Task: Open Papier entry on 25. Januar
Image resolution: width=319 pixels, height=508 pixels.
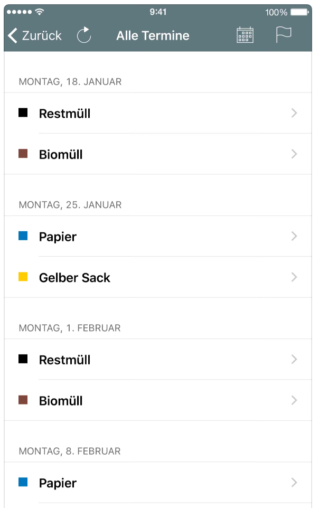Action: [58, 237]
